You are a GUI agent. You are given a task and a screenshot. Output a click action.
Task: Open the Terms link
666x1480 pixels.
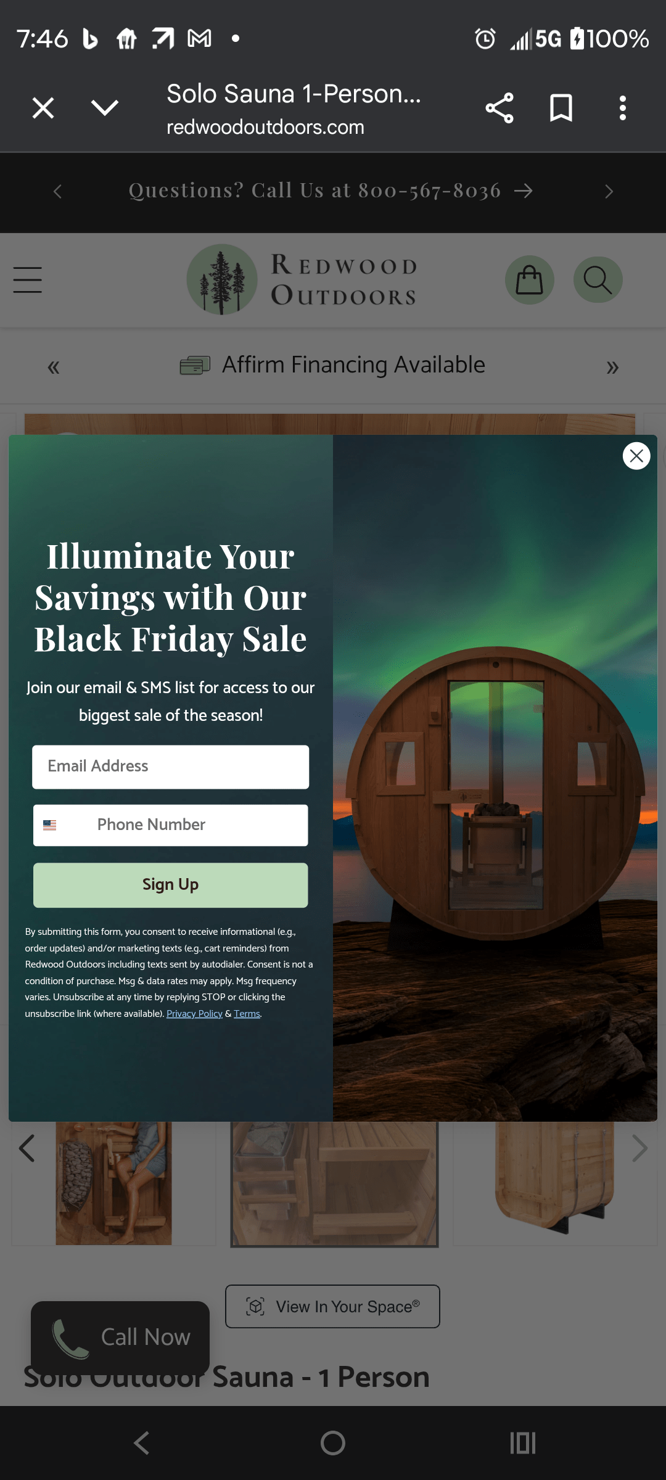pyautogui.click(x=247, y=1014)
